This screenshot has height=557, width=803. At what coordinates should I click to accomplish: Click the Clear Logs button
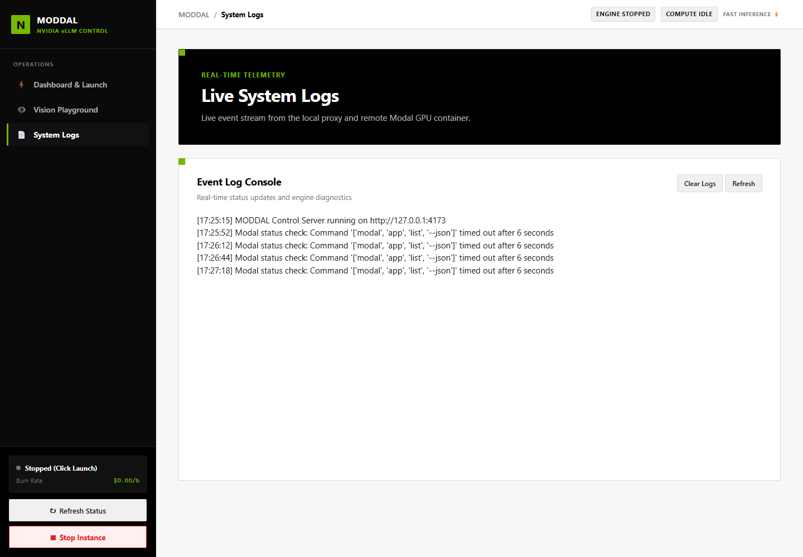[700, 183]
